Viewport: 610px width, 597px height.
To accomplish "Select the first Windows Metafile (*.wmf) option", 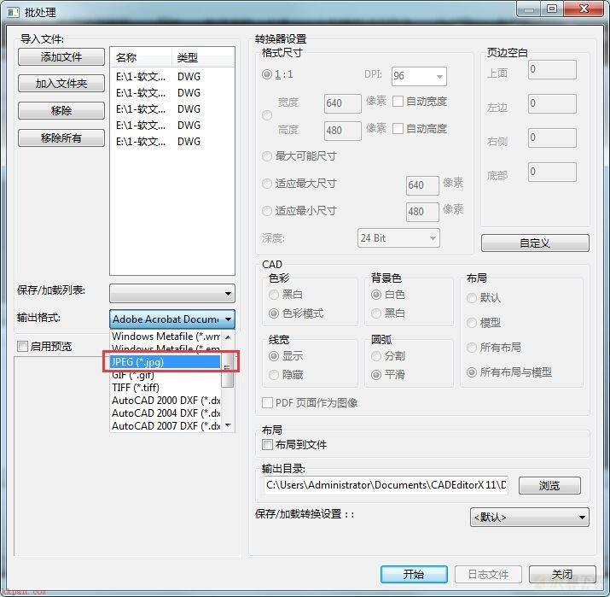I will (166, 337).
